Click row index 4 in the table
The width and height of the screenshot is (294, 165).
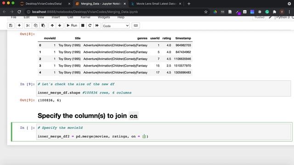40,72
